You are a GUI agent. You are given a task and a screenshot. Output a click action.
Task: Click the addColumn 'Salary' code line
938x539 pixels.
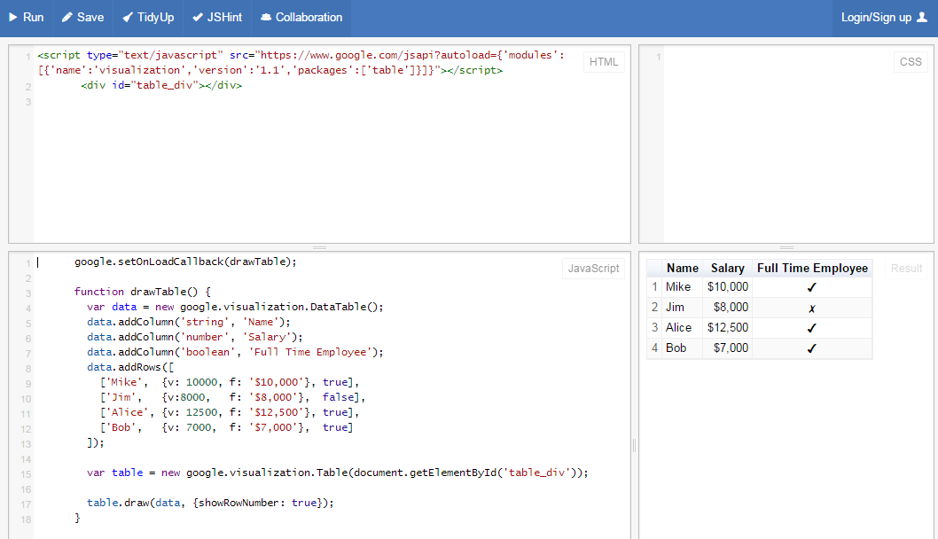[195, 337]
